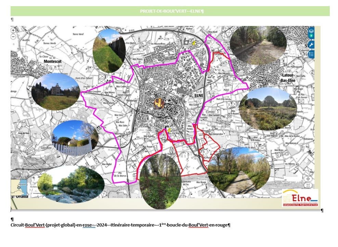Image resolution: width=338 pixels, height=247 pixels.
Task: Click the ELNE town label on map
Action: point(198,96)
